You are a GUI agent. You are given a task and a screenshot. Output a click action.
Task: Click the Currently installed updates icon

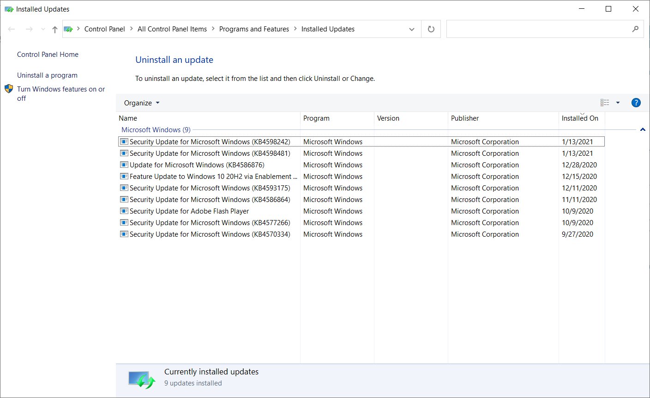pyautogui.click(x=141, y=380)
